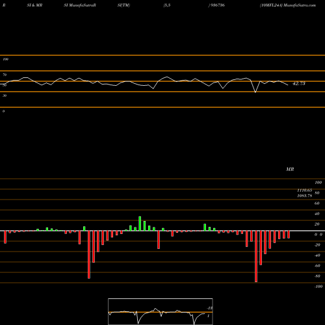Click the current RSI value 42.73
Viewport: 325px width, 325px height.
pyautogui.click(x=299, y=83)
